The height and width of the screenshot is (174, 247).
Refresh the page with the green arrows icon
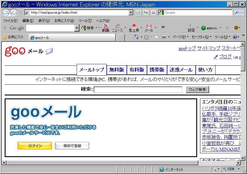[146, 13]
